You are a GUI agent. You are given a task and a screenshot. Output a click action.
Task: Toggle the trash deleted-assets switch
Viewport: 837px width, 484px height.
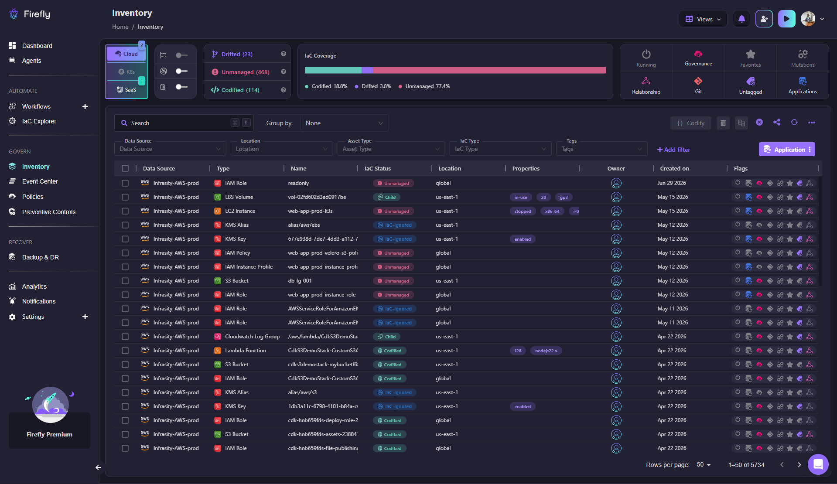181,87
